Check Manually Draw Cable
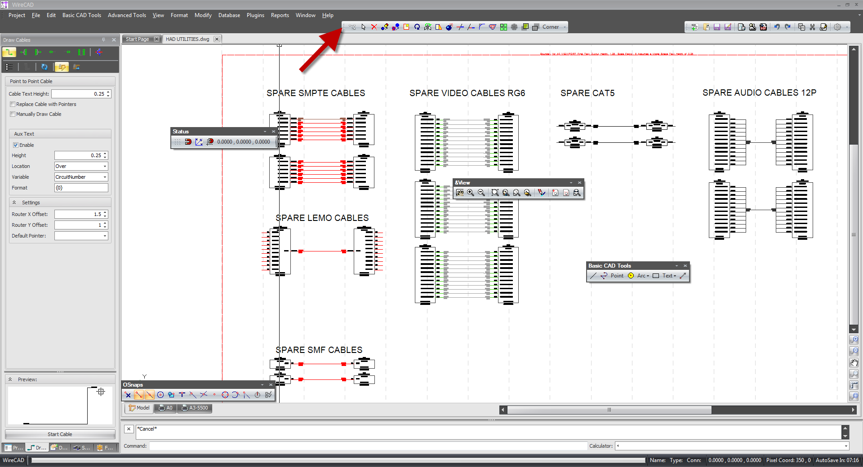 [13, 114]
